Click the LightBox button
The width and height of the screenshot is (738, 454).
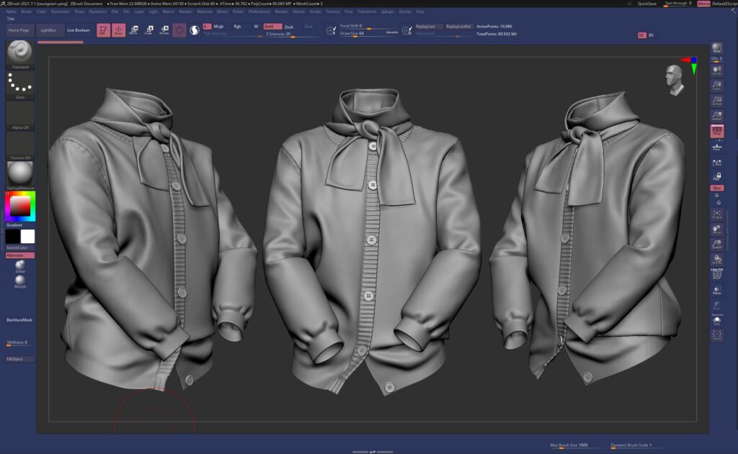[x=48, y=30]
